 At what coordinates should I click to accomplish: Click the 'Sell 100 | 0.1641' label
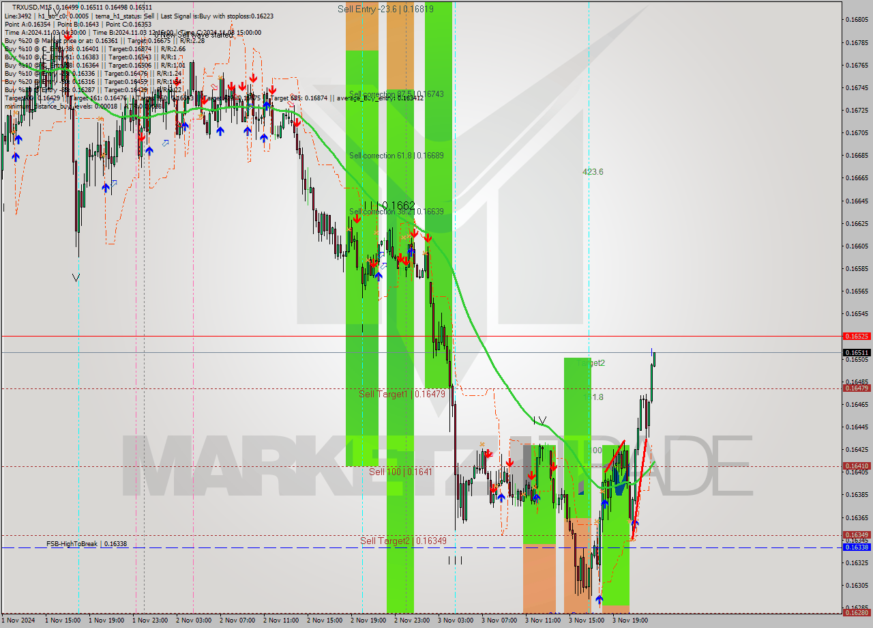400,472
